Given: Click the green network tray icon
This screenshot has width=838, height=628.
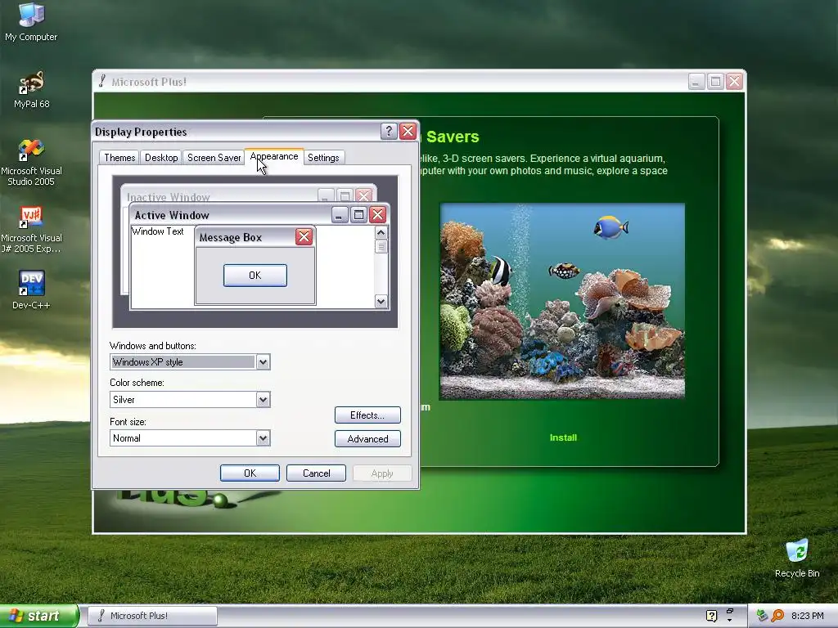Looking at the screenshot, I should pyautogui.click(x=762, y=616).
